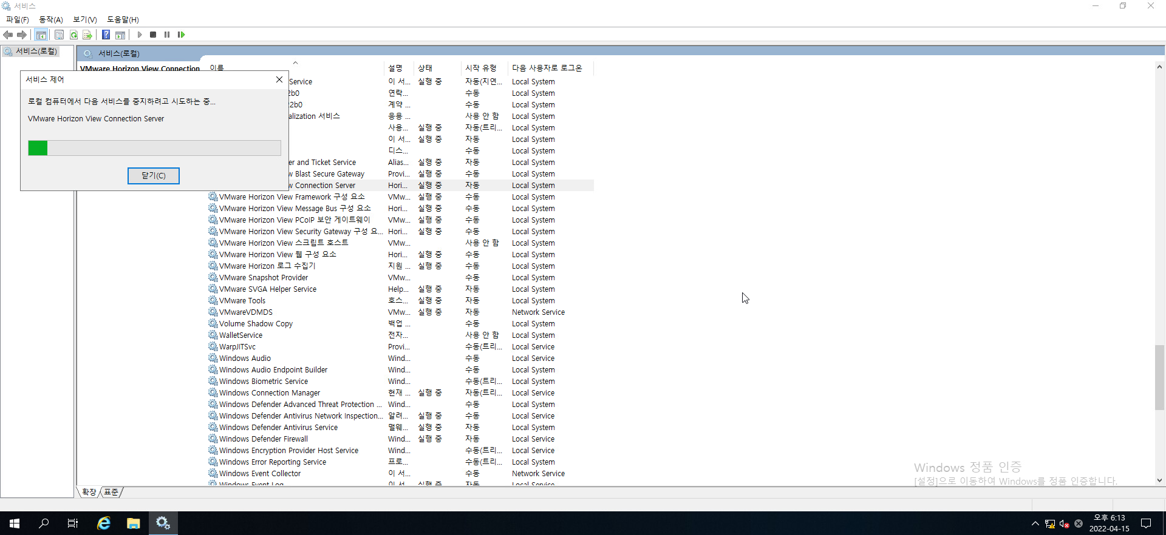The height and width of the screenshot is (535, 1166).
Task: Toggle Show/Hide Action Pane toolbar icon
Action: [120, 35]
